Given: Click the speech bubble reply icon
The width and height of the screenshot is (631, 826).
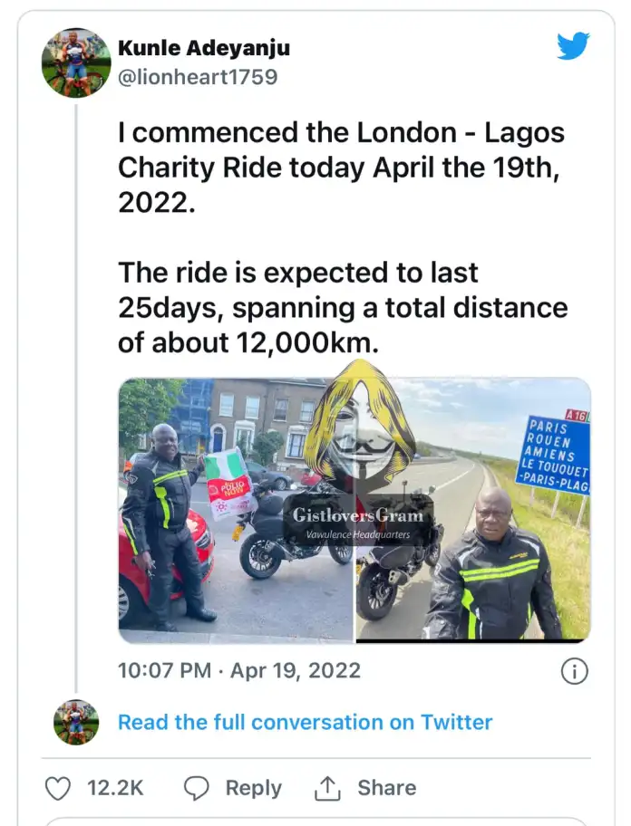Looking at the screenshot, I should (x=197, y=788).
